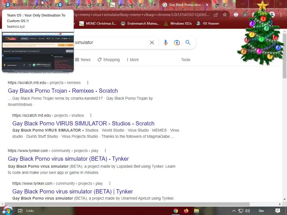Open options for second tynker.com result

pos(110,183)
